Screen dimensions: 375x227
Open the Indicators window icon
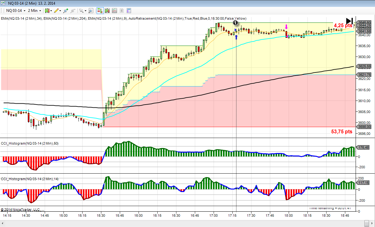[107, 11]
